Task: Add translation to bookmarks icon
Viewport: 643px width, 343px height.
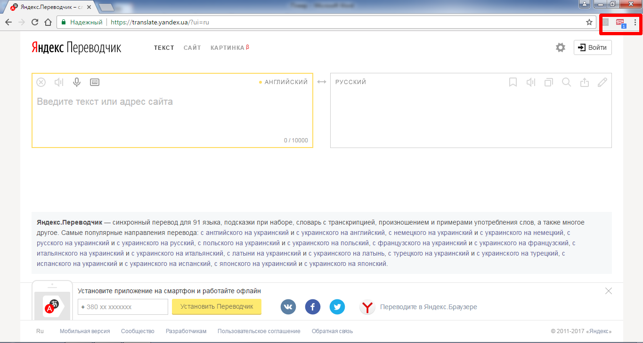Action: tap(513, 82)
